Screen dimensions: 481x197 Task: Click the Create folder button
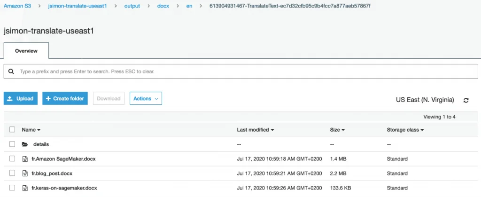[x=65, y=99]
